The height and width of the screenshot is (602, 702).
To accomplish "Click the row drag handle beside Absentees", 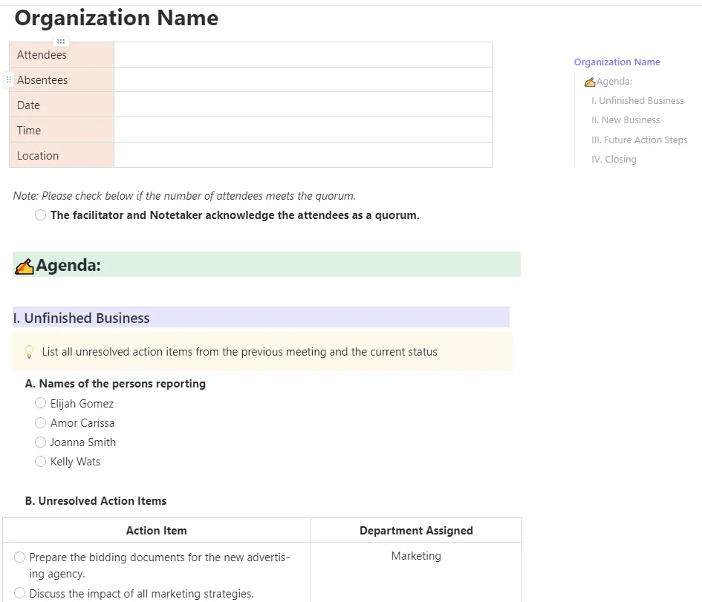I will [x=8, y=80].
